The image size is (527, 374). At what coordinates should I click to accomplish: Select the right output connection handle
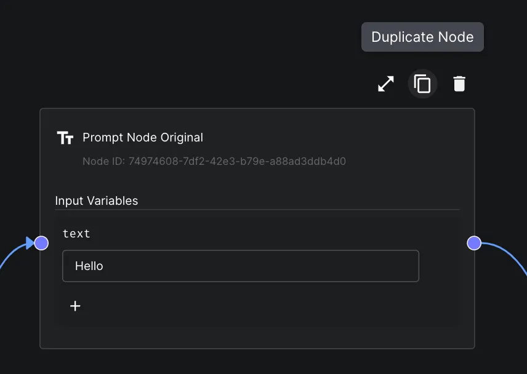[474, 243]
